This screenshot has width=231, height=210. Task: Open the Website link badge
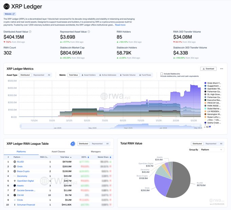pos(10,14)
